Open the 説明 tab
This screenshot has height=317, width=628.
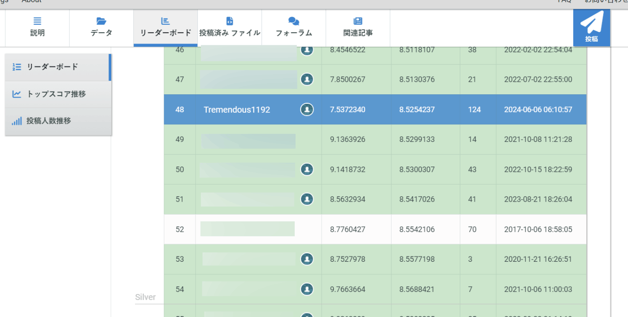coord(37,28)
